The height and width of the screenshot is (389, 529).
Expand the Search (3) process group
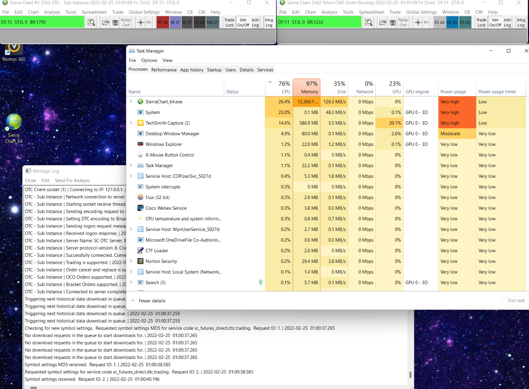(x=131, y=282)
